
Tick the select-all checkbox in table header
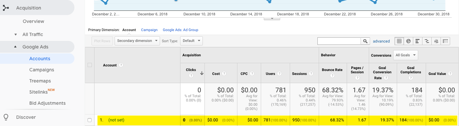pyautogui.click(x=90, y=65)
